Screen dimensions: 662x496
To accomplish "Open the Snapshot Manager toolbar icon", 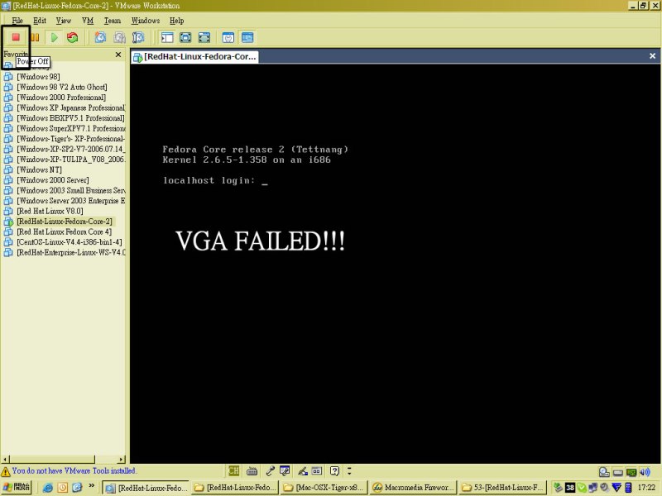I will 138,37.
